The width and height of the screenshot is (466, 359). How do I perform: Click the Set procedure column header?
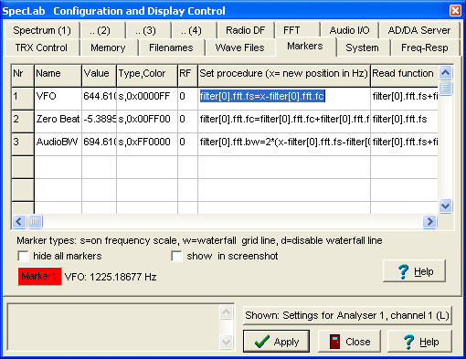(x=284, y=76)
